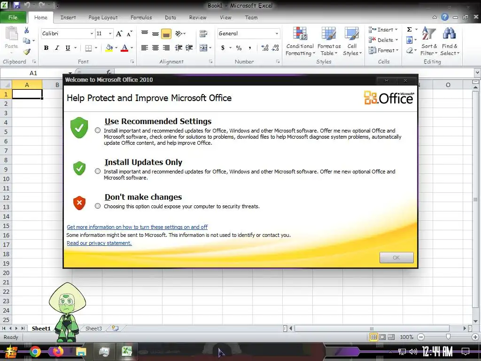
Task: Click the red Font Color button
Action: pos(124,48)
